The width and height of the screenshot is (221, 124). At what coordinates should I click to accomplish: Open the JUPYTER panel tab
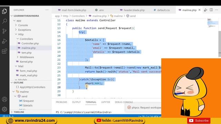pyautogui.click(x=106, y=102)
